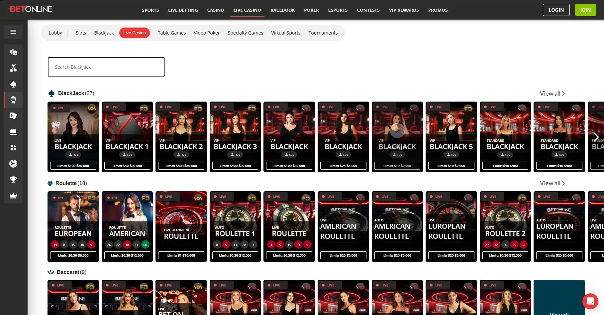This screenshot has width=604, height=315.
Task: Click the laptop video poker sidebar icon
Action: [13, 132]
